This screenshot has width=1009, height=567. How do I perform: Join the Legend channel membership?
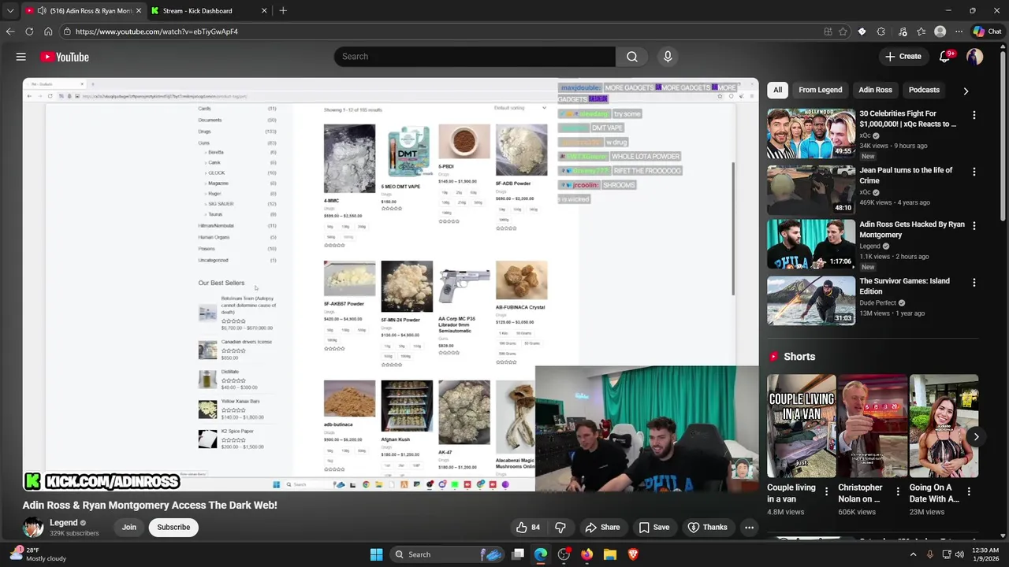pos(129,528)
